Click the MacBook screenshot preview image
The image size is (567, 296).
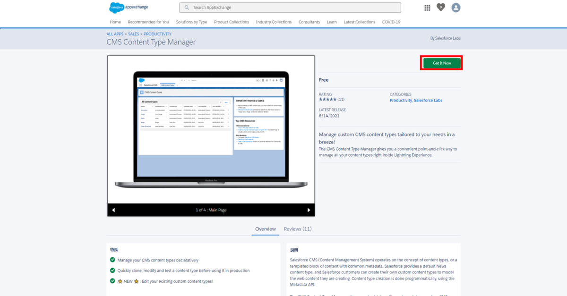211,129
